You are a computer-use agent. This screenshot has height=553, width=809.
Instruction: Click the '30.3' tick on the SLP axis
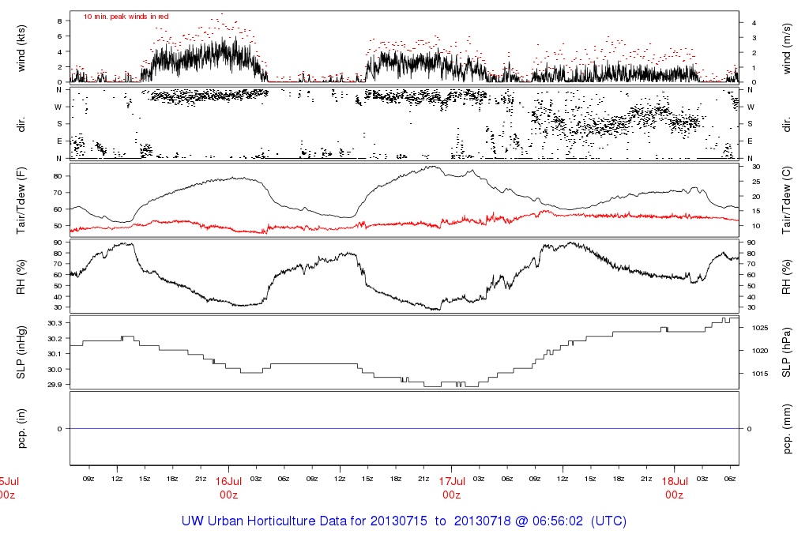click(55, 323)
